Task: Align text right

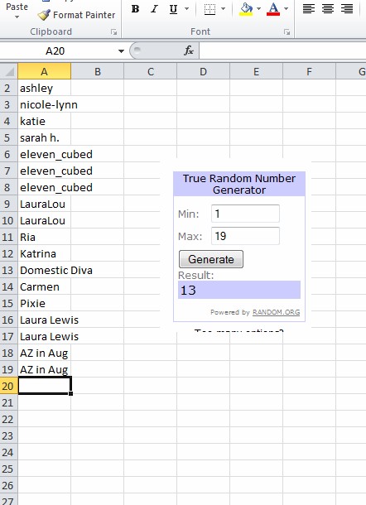Action: pos(347,9)
